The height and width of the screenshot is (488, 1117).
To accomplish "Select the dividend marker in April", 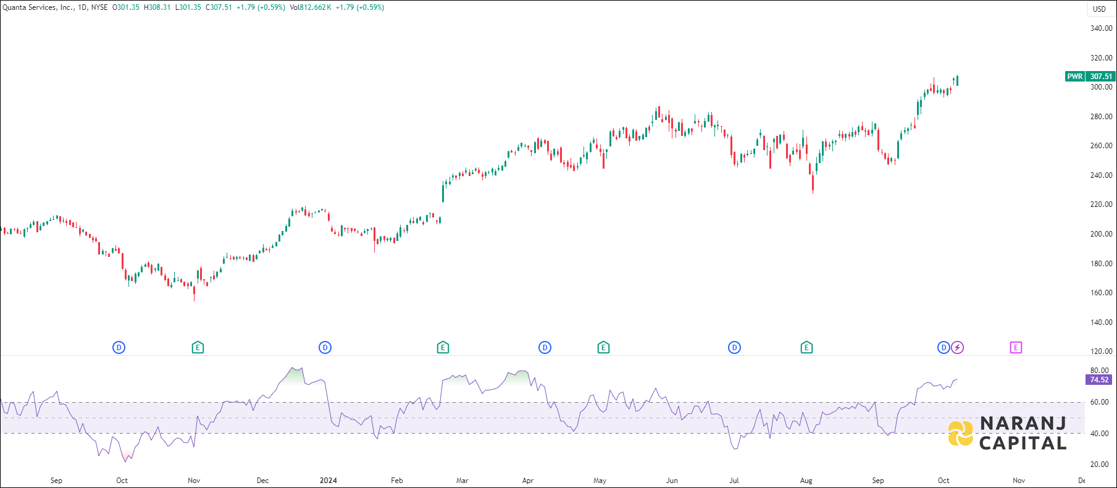I will tap(545, 348).
